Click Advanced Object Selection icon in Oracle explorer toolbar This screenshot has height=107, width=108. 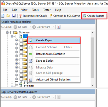coord(59,27)
